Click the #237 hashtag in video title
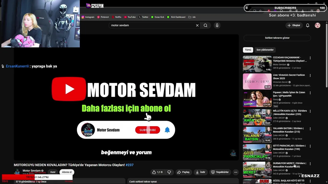Screen dimensions: 328x184 coord(130,165)
